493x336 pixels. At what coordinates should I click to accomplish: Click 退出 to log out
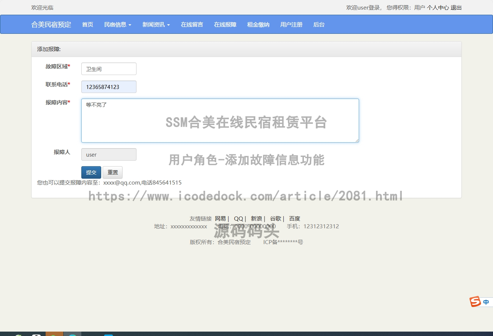[456, 7]
